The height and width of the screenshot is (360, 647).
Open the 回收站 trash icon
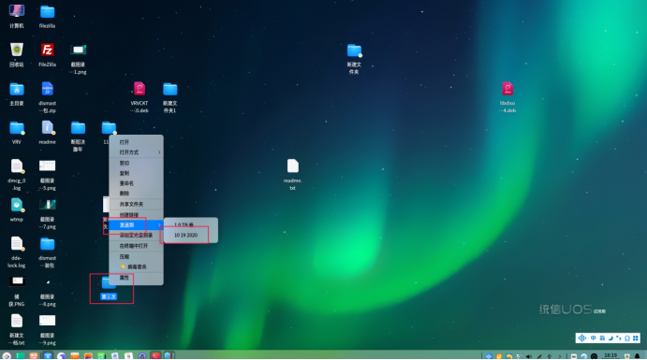[x=17, y=50]
